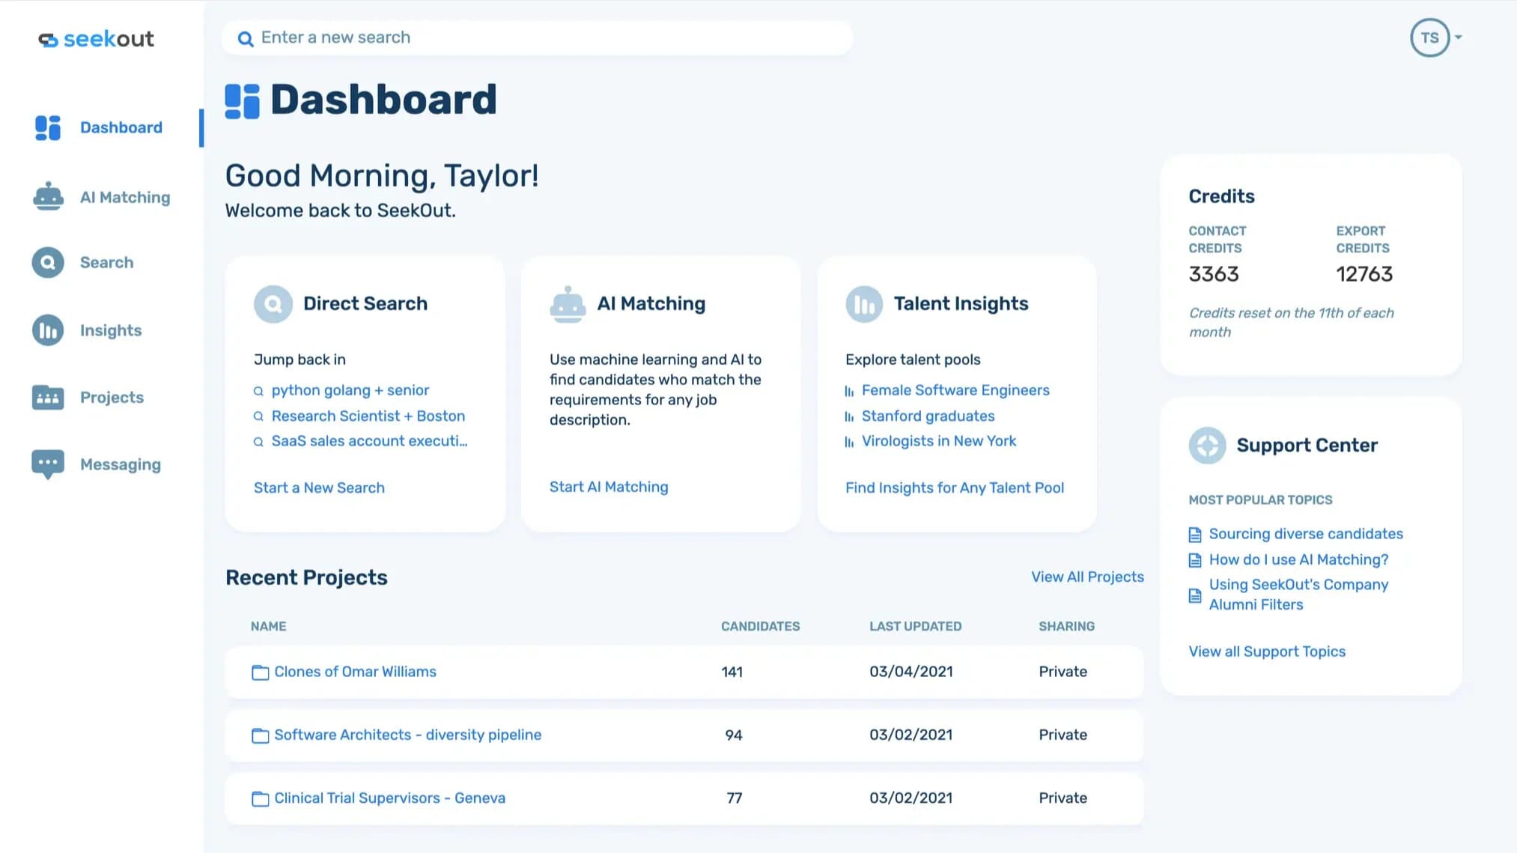The height and width of the screenshot is (853, 1517).
Task: Click document icon beside Company Alumni Filters topic
Action: tap(1195, 595)
